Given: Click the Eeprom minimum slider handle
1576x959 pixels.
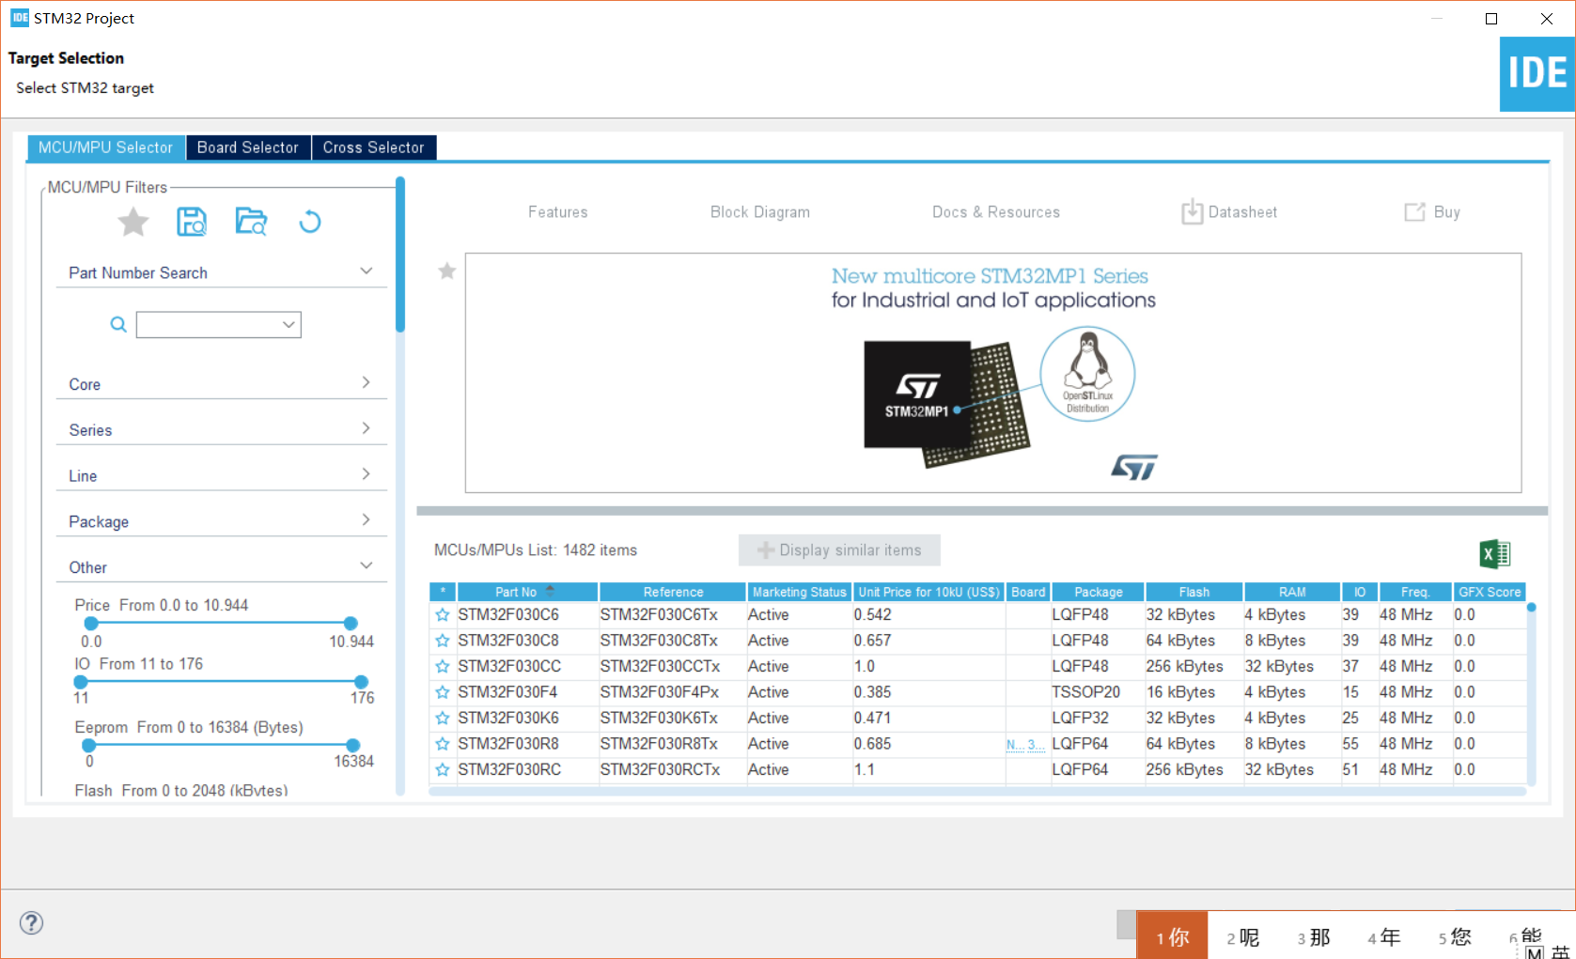Looking at the screenshot, I should pyautogui.click(x=88, y=745).
